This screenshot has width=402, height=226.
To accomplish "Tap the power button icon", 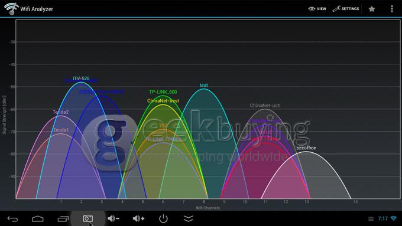I will coord(163,218).
